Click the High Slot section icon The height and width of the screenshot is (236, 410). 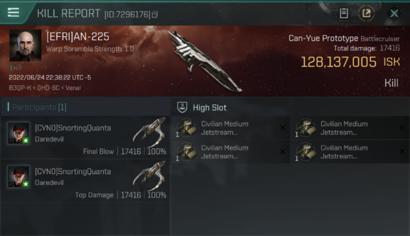[182, 107]
